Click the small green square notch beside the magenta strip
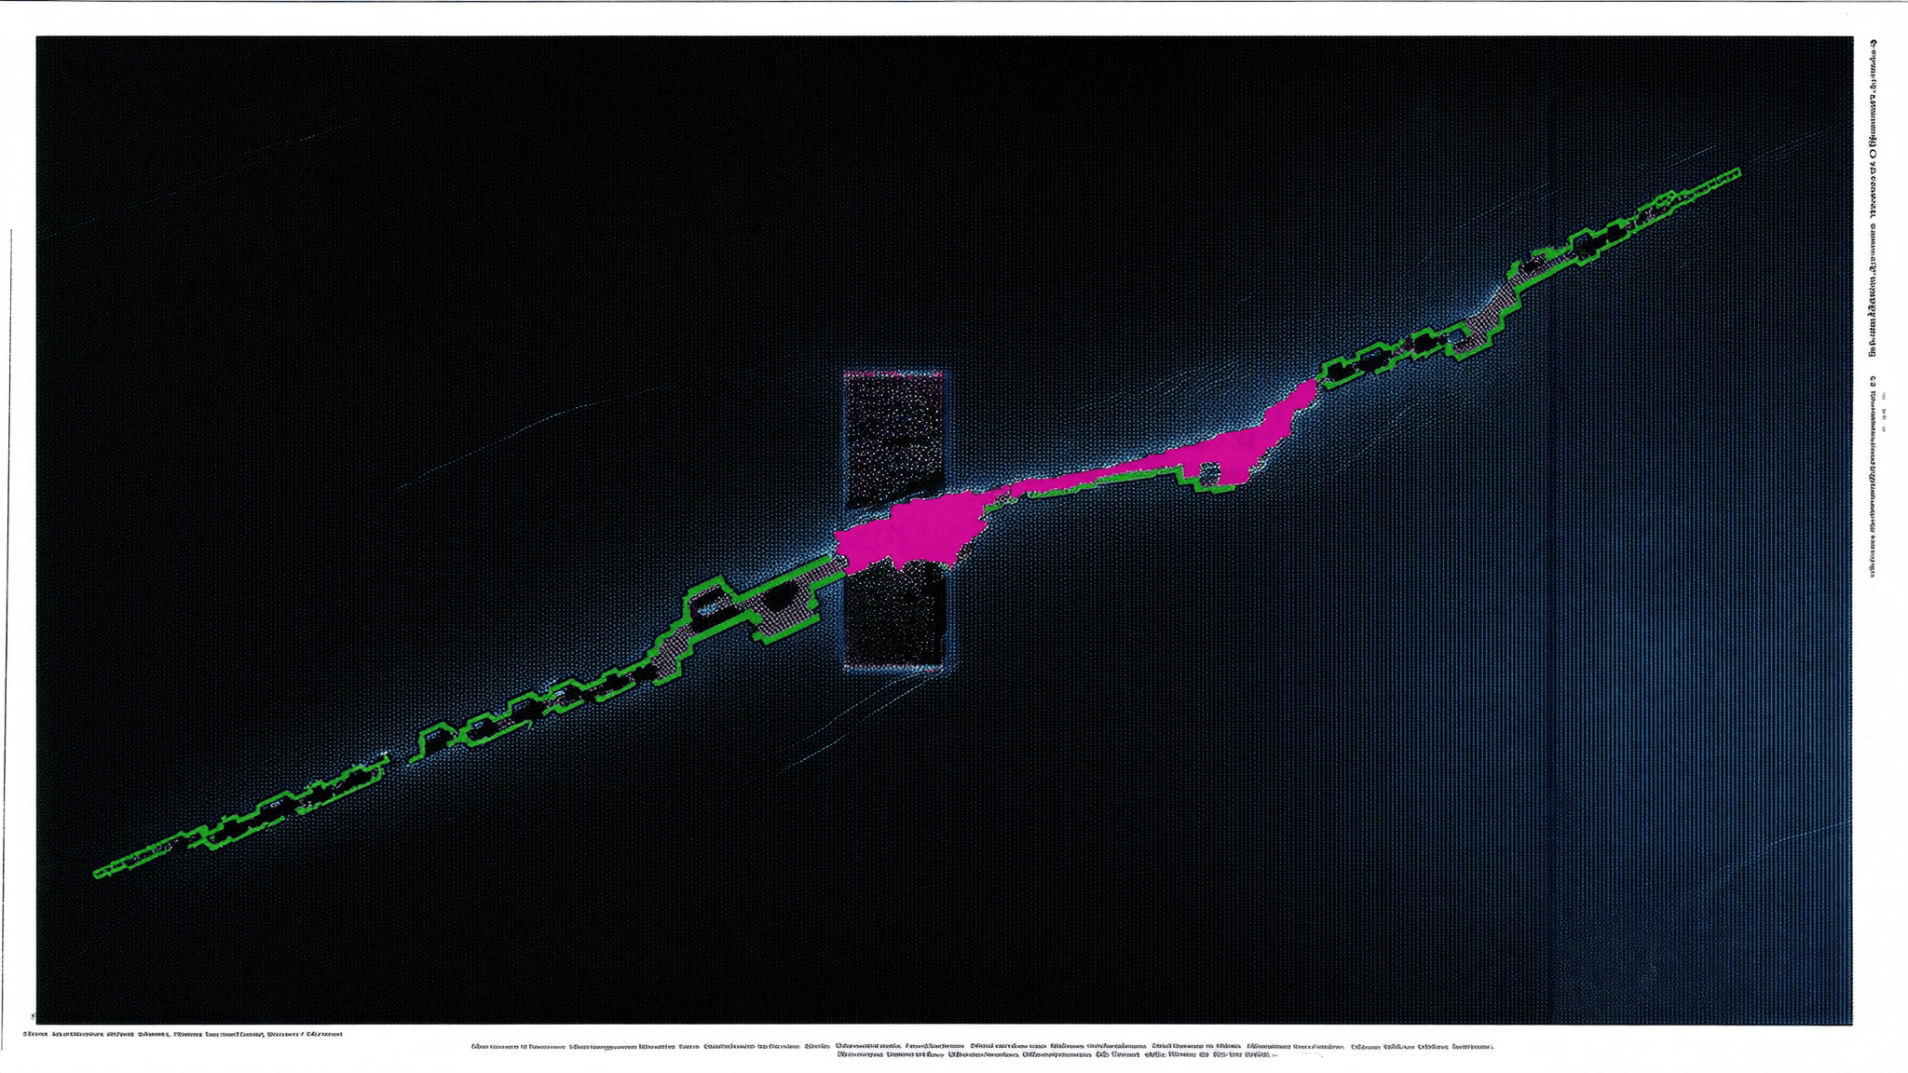1908x1073 pixels. tap(1208, 475)
